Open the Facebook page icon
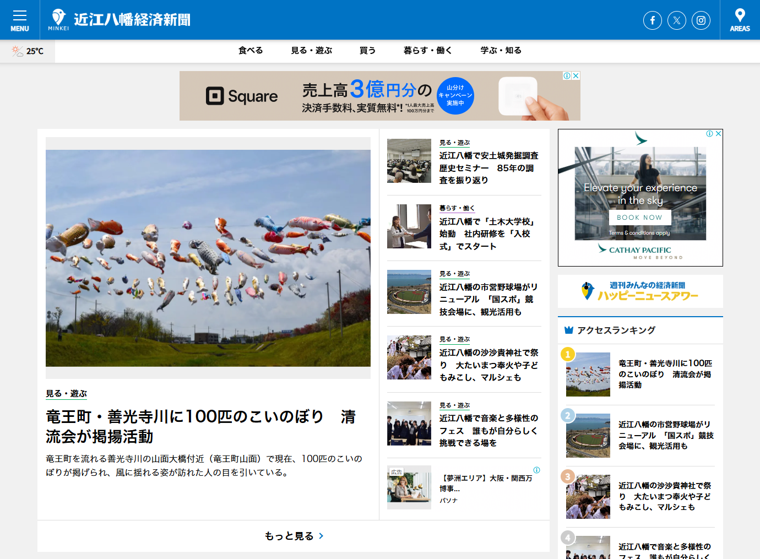This screenshot has width=760, height=559. coord(652,20)
